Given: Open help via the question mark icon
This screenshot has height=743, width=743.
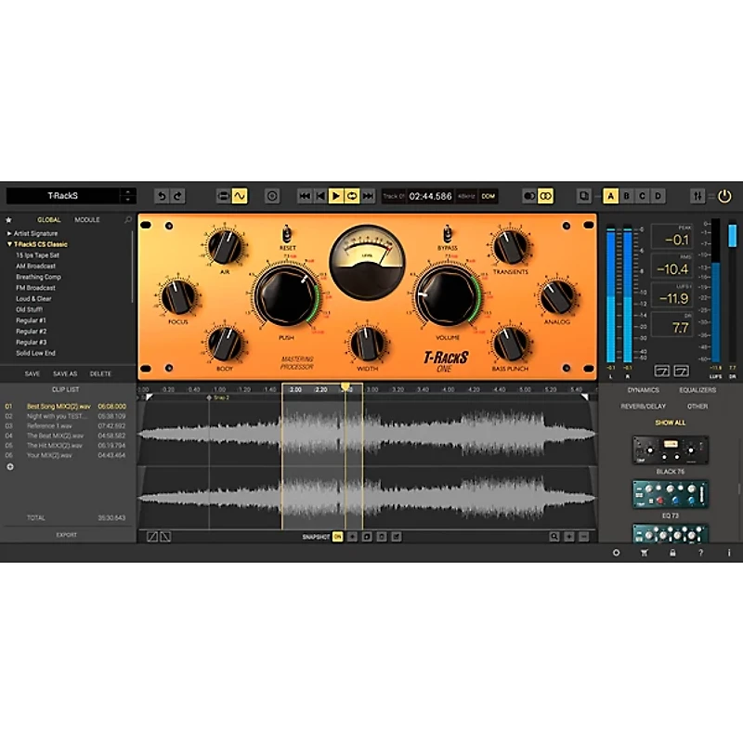Looking at the screenshot, I should (x=700, y=552).
